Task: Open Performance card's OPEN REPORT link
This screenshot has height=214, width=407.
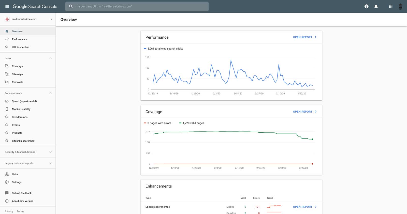Action: 303,37
